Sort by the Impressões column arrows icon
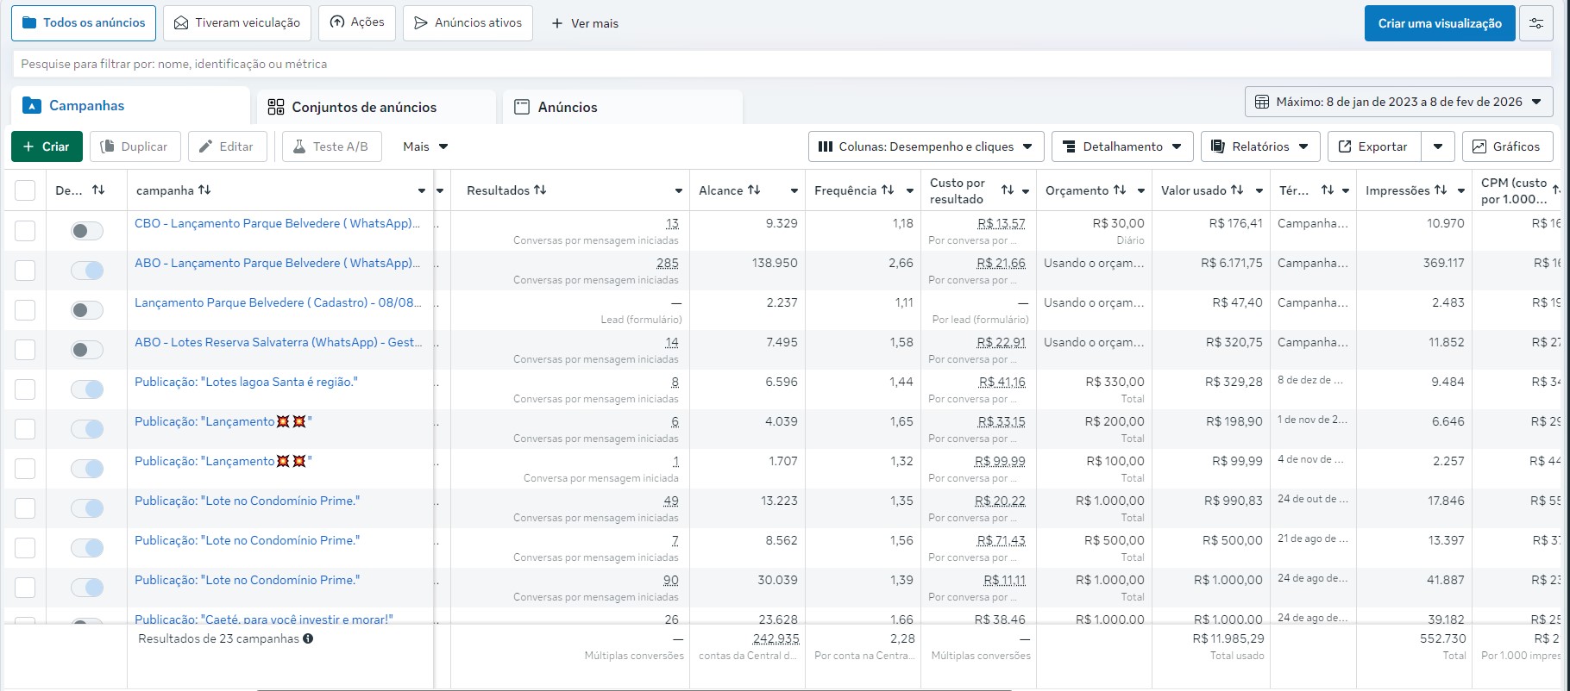Image resolution: width=1570 pixels, height=691 pixels. point(1441,190)
